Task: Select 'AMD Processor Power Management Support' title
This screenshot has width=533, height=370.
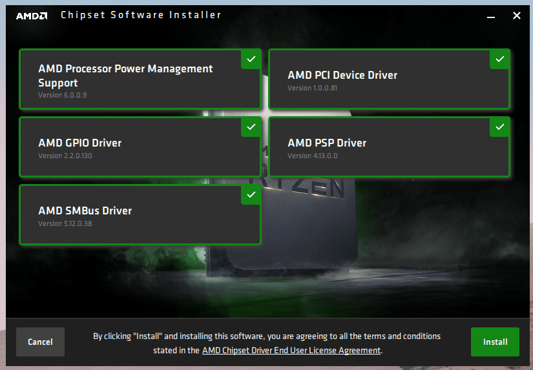Action: click(125, 76)
